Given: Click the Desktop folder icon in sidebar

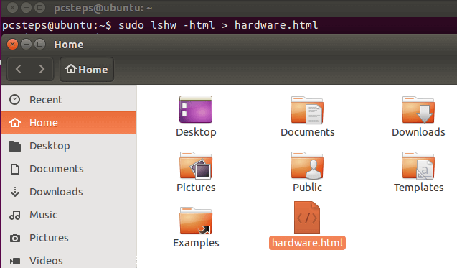Looking at the screenshot, I should coord(15,146).
